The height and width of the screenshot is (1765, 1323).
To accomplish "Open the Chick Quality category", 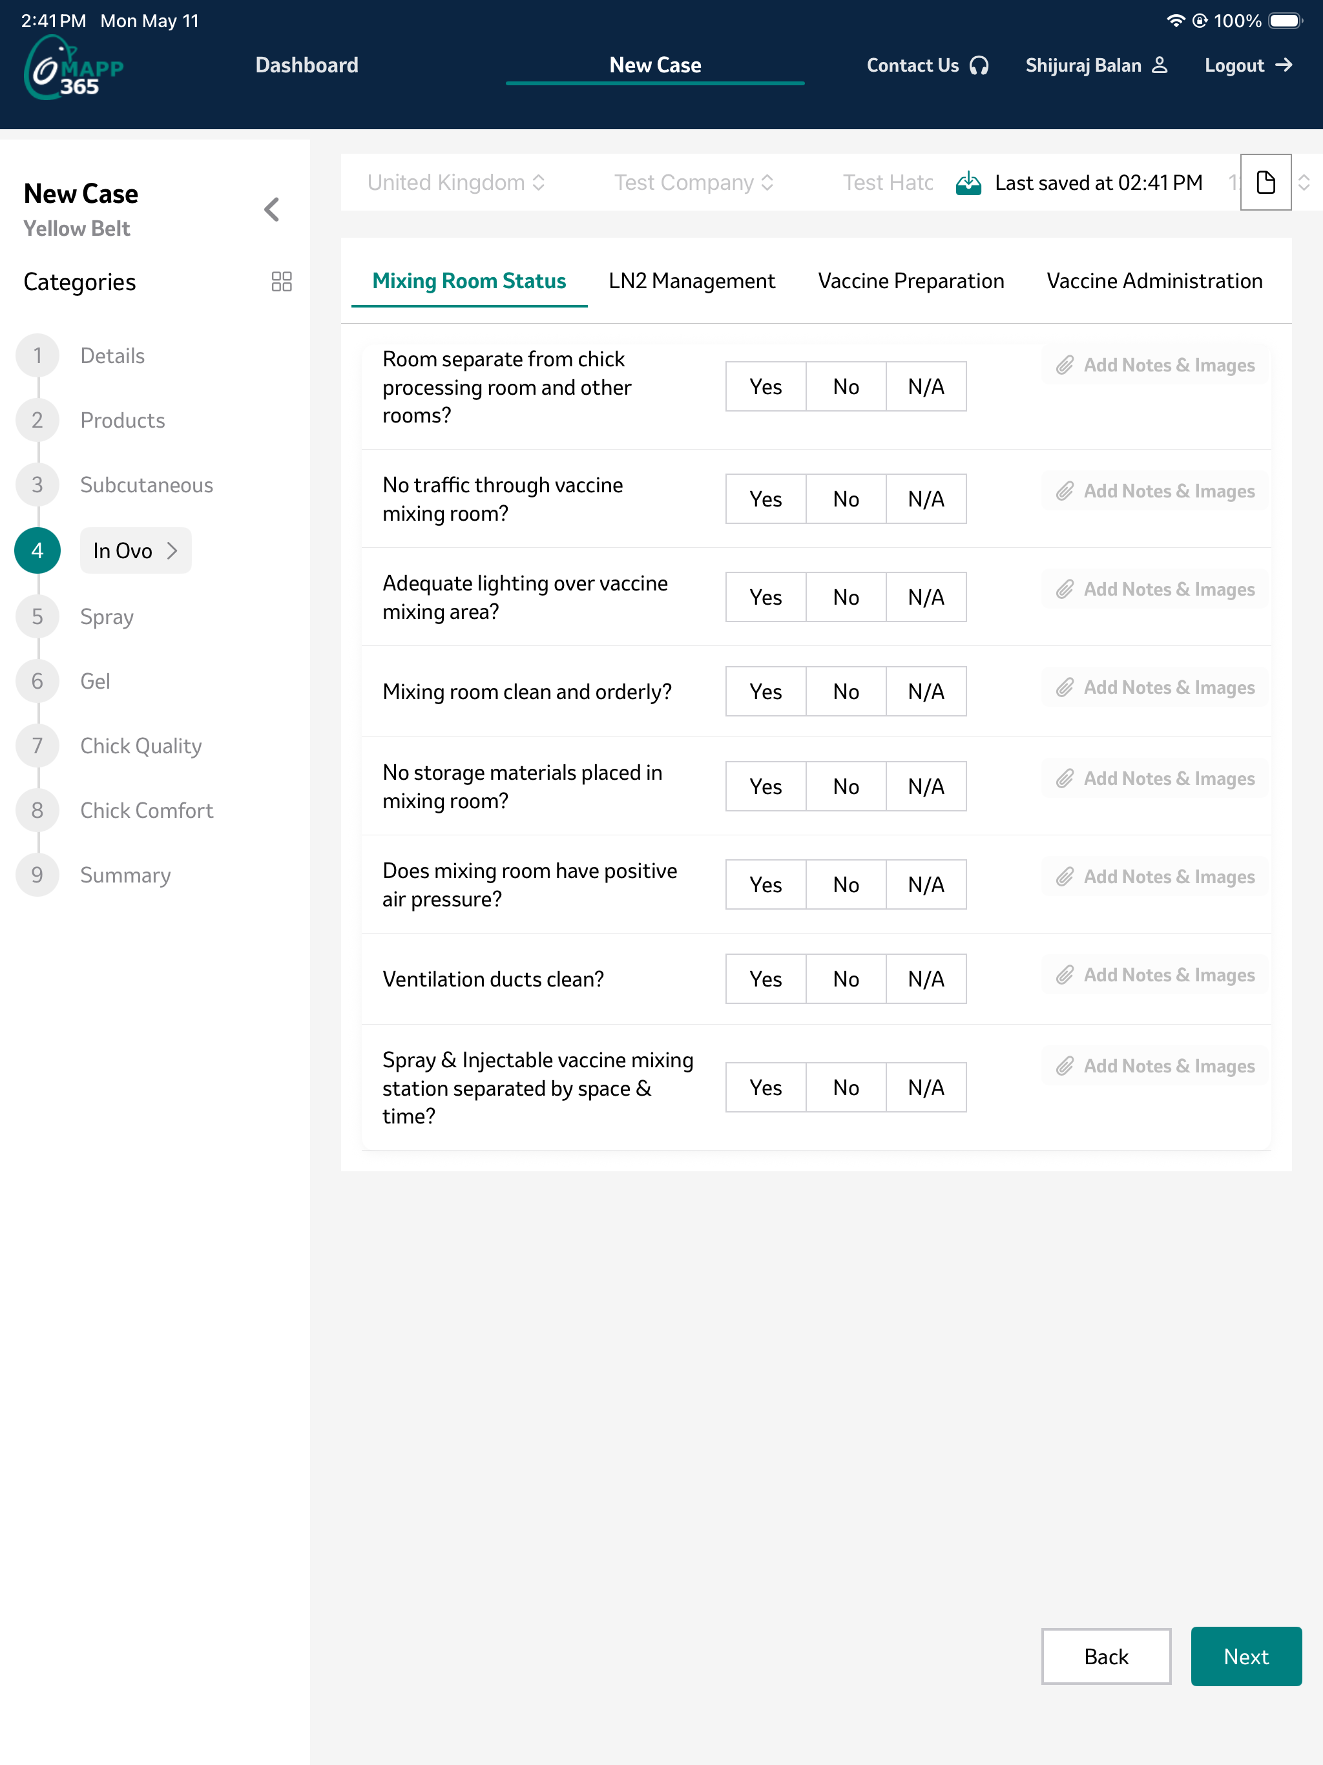I will tap(141, 746).
